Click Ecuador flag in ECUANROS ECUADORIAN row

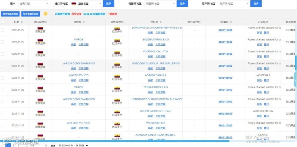click(x=117, y=28)
